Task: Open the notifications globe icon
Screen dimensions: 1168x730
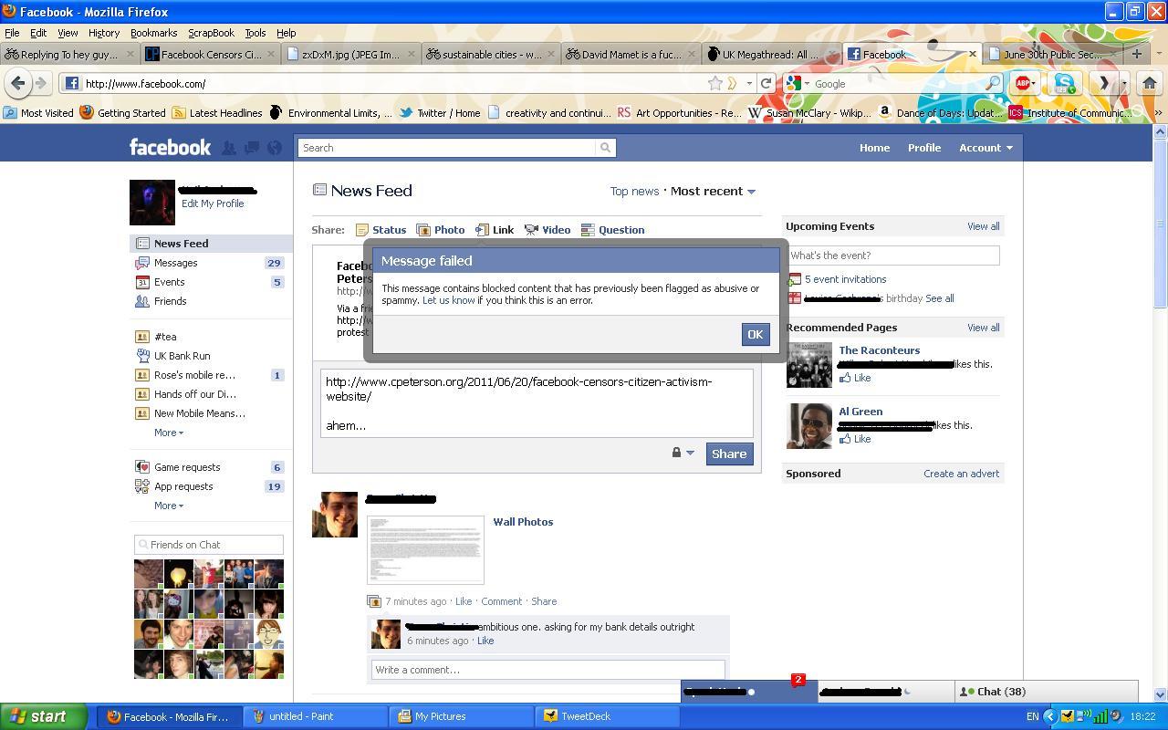Action: 274,148
